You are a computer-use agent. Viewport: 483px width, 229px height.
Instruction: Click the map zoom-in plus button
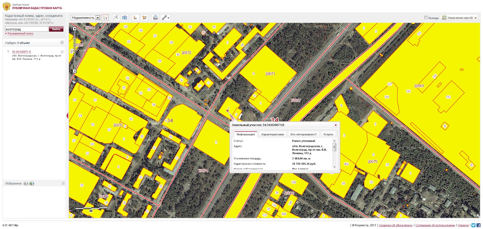(75, 29)
